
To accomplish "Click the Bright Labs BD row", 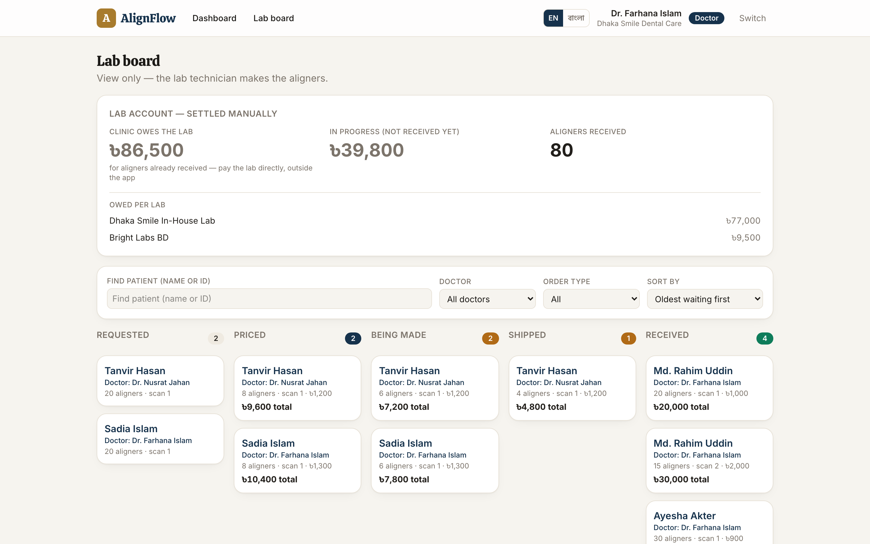I will pyautogui.click(x=435, y=238).
